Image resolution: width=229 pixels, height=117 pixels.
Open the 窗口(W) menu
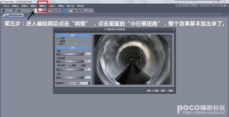[x=71, y=6]
